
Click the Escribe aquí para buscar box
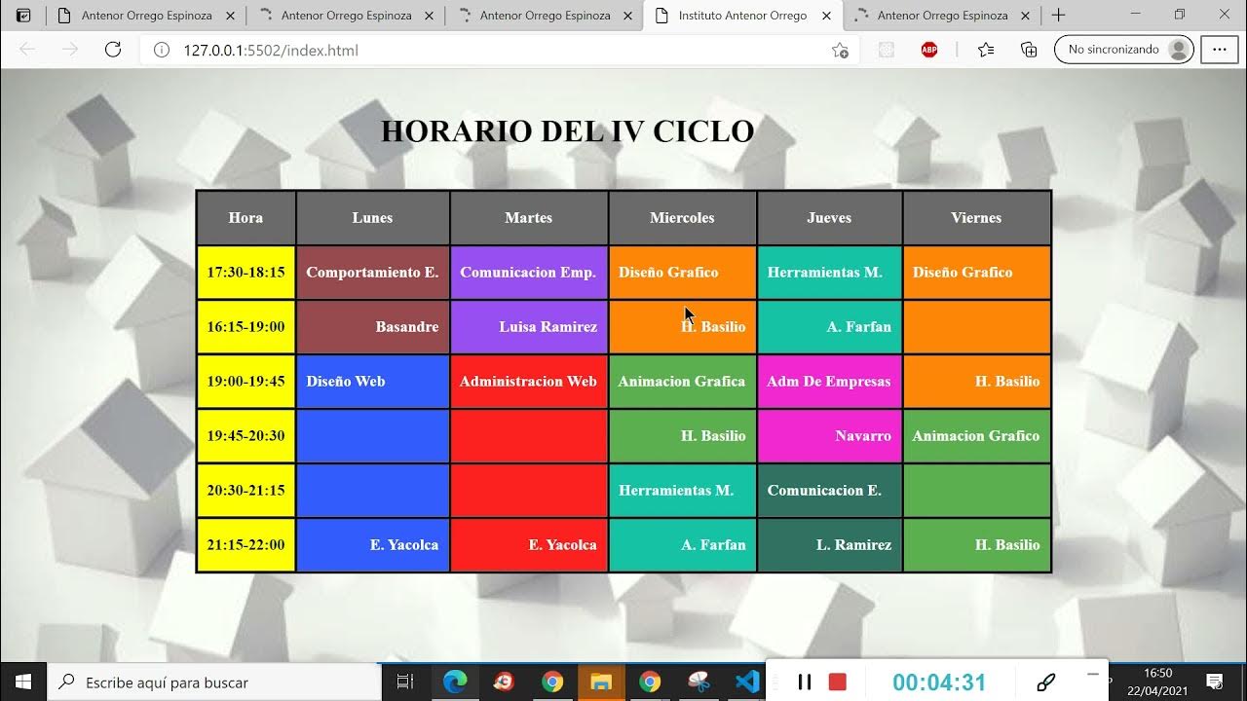(x=214, y=682)
